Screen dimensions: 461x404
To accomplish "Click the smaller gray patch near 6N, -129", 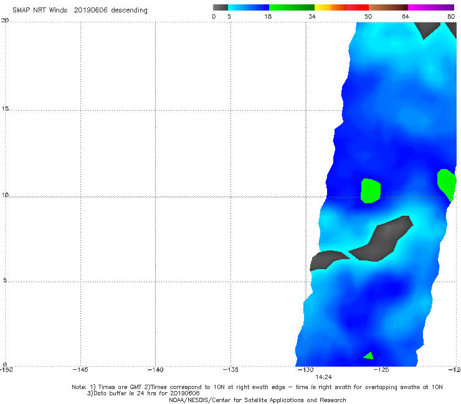I will [327, 260].
